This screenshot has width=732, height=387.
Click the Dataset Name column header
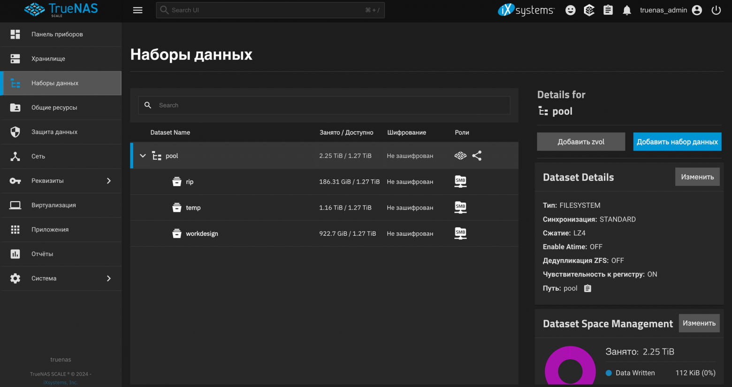click(170, 132)
